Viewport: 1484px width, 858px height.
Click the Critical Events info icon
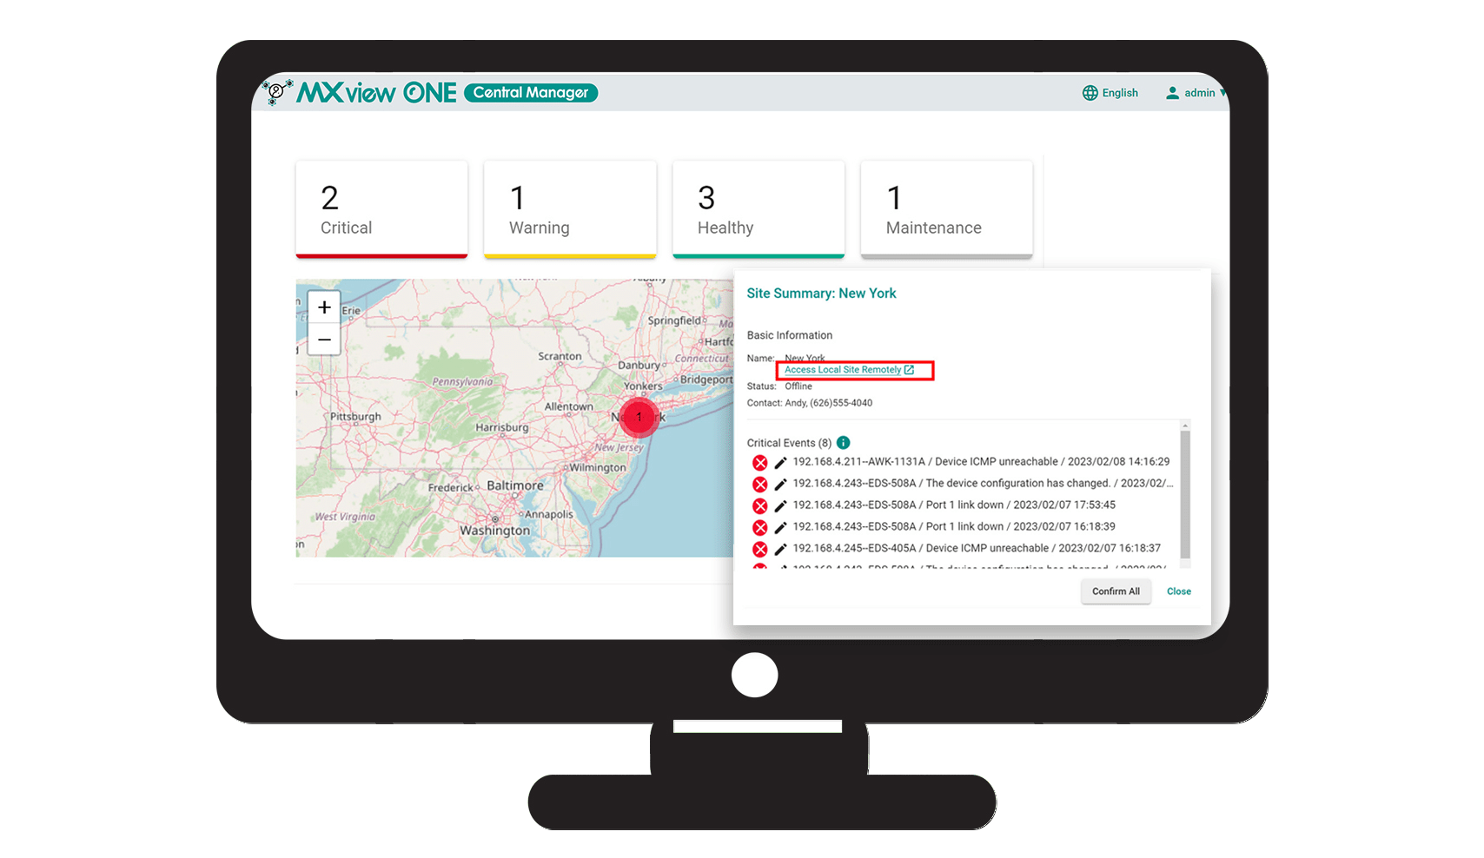pyautogui.click(x=843, y=442)
